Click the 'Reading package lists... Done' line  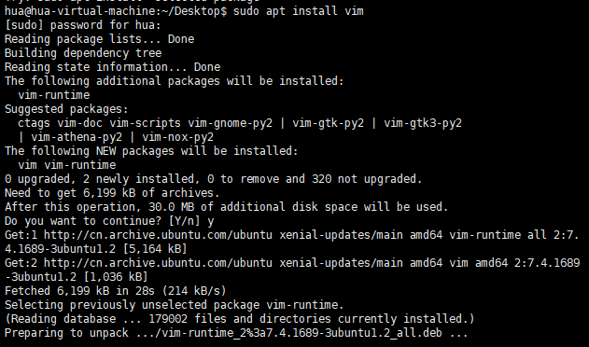click(99, 39)
